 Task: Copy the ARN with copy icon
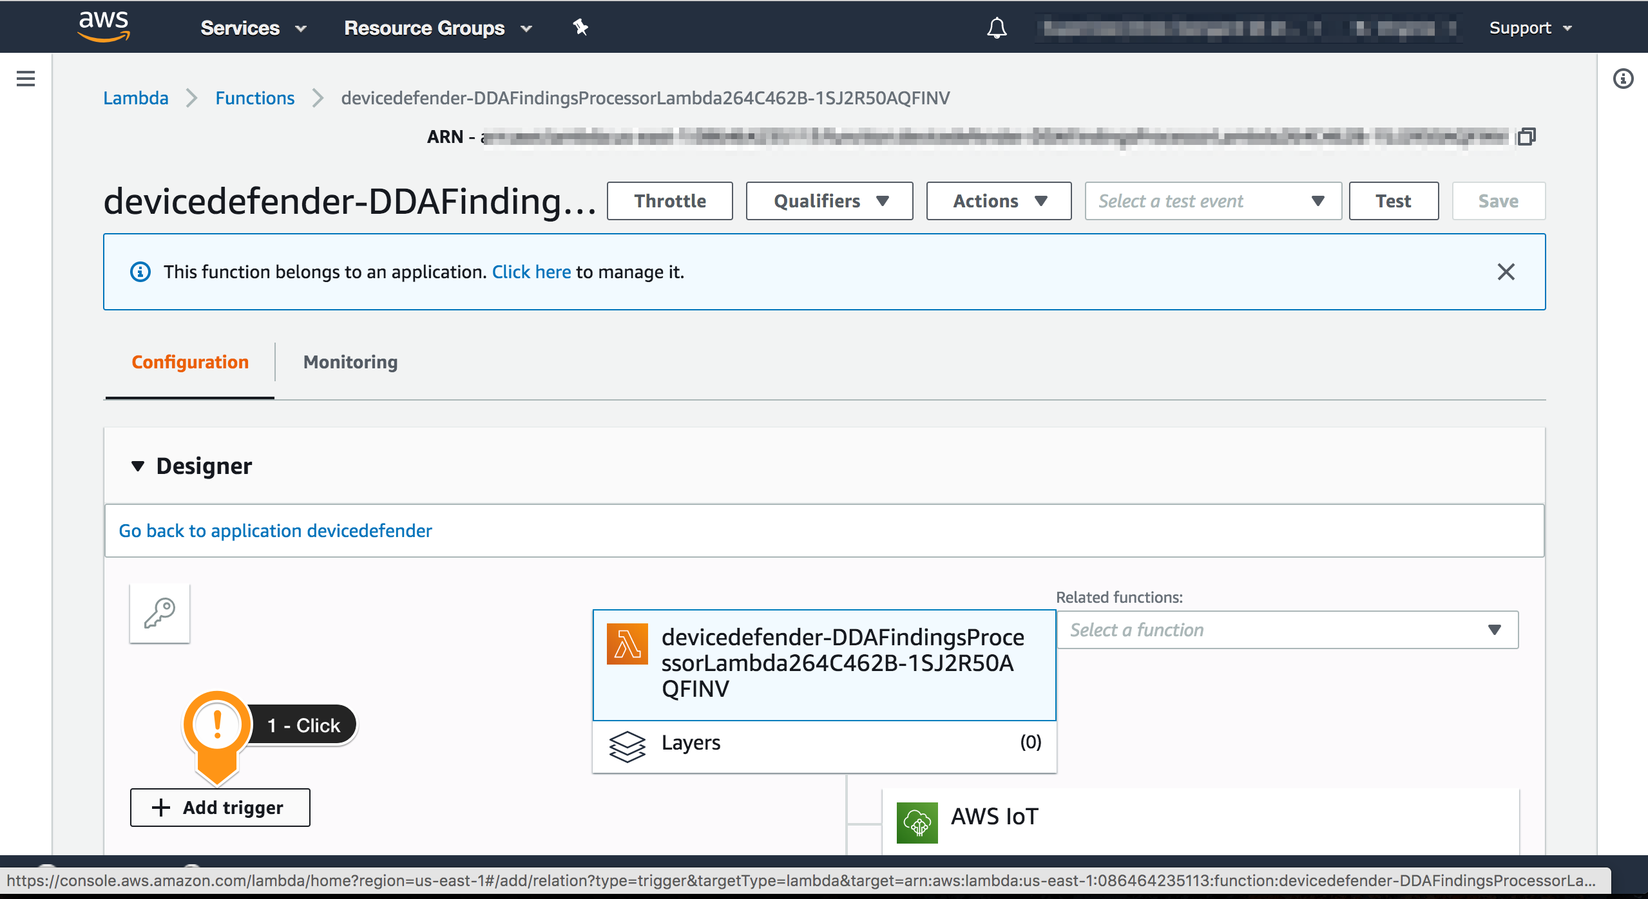[x=1526, y=137]
